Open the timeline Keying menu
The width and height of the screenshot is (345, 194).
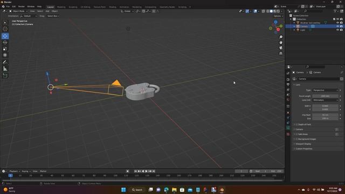pos(26,171)
